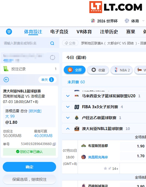Switch to 电子竞技 tab
Image resolution: width=146 pixels, height=187 pixels.
tap(59, 32)
